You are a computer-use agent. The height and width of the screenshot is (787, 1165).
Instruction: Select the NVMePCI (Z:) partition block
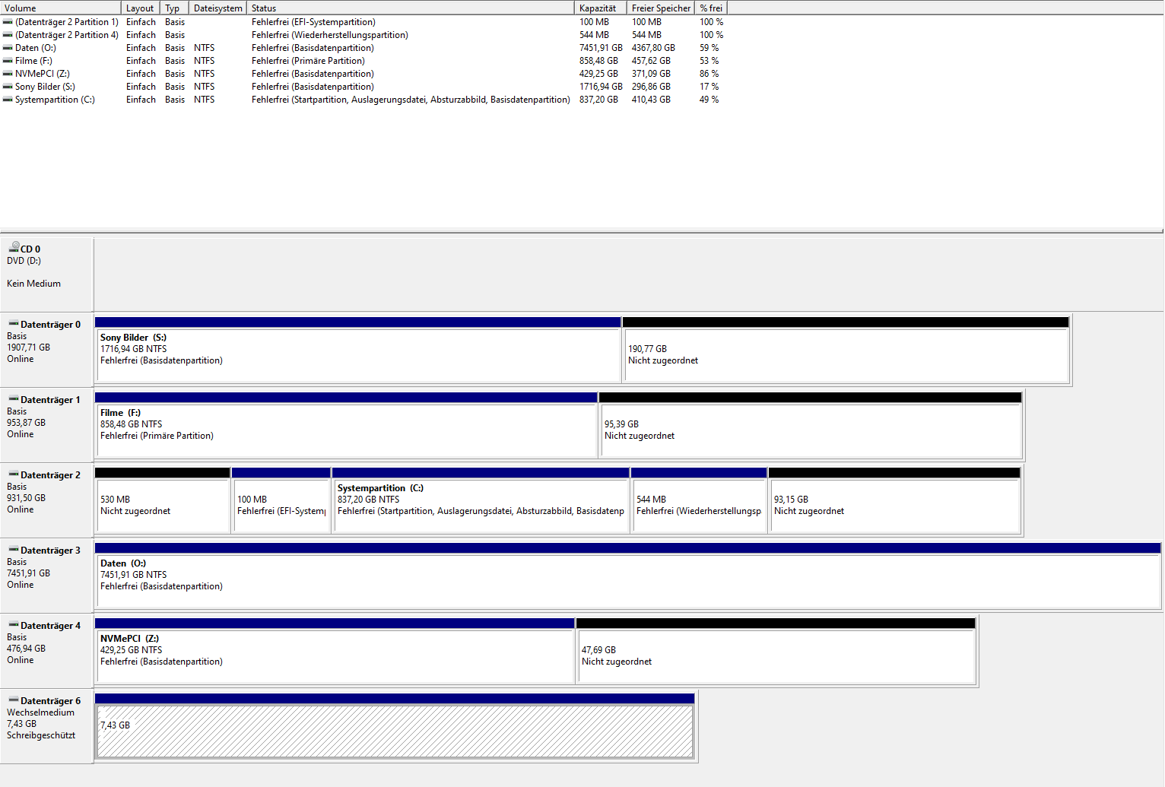click(335, 651)
